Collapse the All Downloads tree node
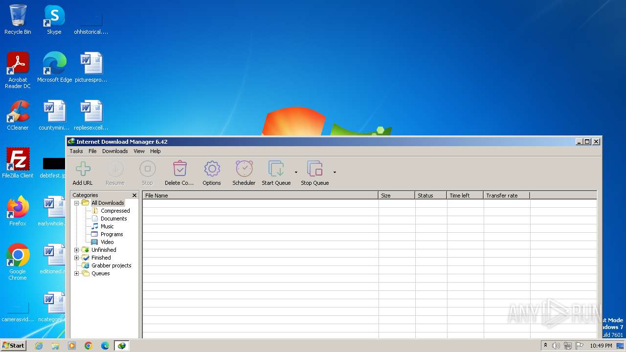This screenshot has width=626, height=352. pos(76,203)
